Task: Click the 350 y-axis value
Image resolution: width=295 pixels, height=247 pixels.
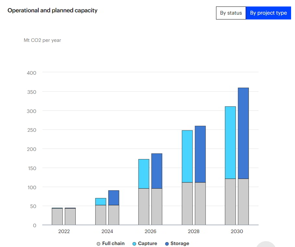Action: point(32,92)
